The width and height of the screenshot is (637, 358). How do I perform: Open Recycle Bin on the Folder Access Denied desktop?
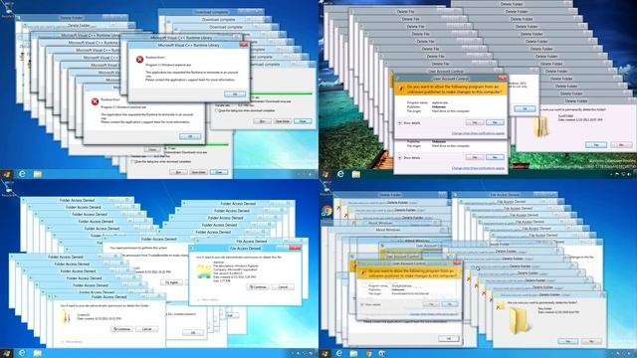coord(7,188)
